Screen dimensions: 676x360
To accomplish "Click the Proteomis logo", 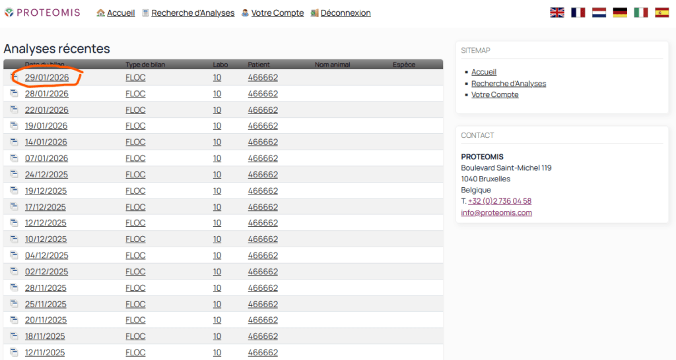I will point(42,13).
